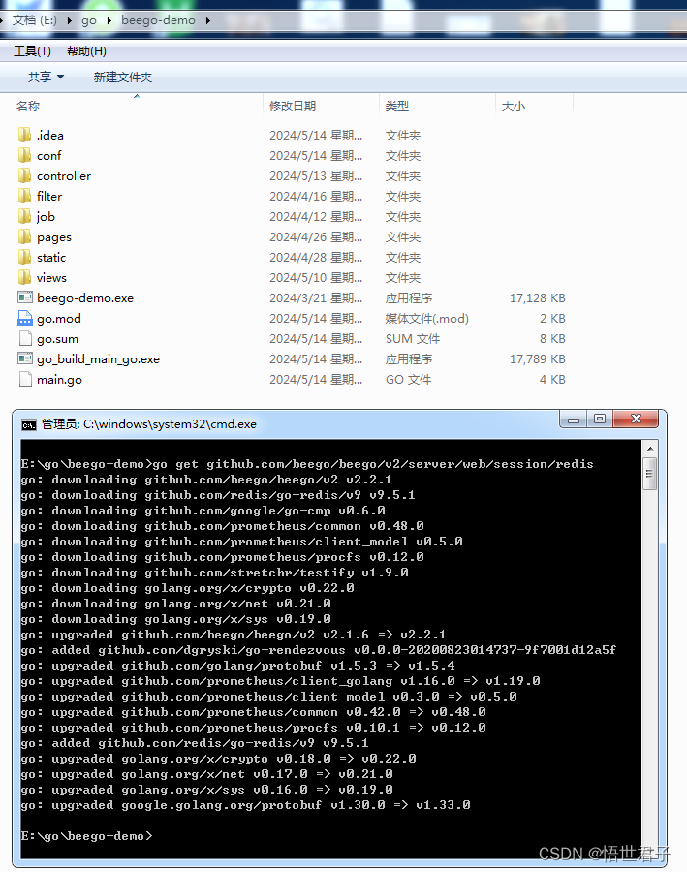Viewport: 687px width, 872px height.
Task: Click cmd window vertical scrollbar thumb
Action: pos(650,474)
